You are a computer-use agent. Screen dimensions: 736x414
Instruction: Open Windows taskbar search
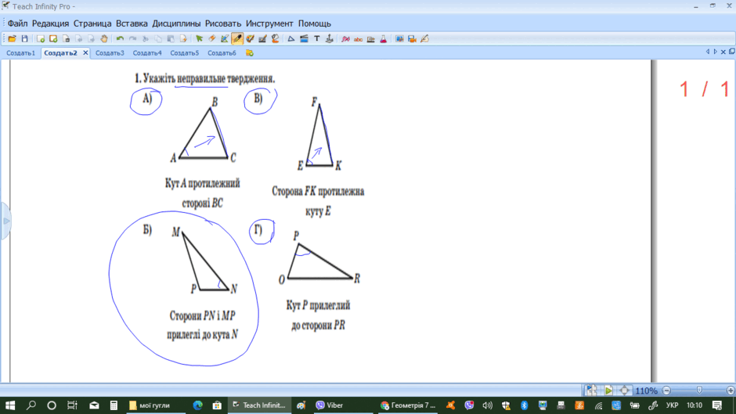[x=31, y=405]
